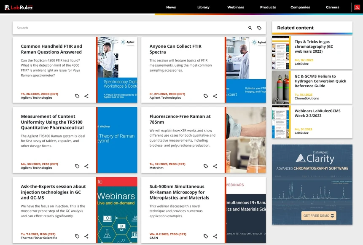The width and height of the screenshot is (363, 245).
Task: Open Anyone Can Collect FTIR Spectra title
Action: [175, 49]
